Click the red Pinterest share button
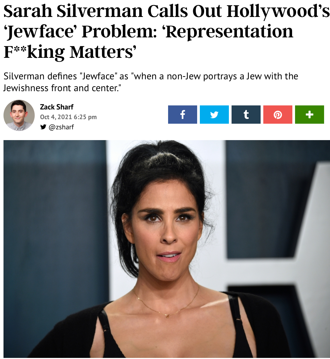This screenshot has height=359, width=330. coord(278,115)
